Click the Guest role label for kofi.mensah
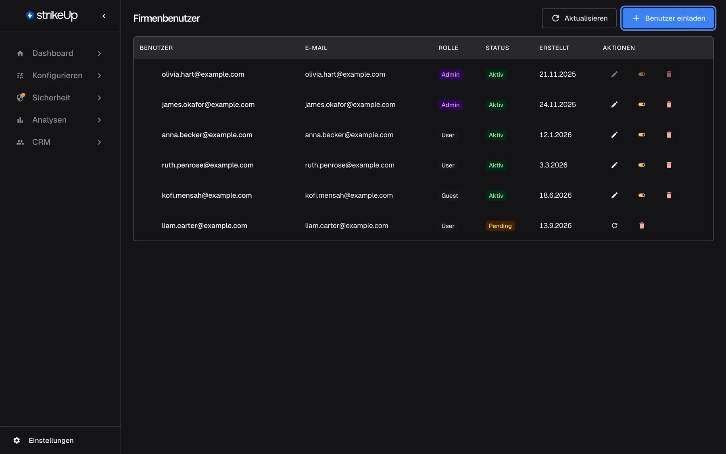Screen dimensions: 726x454 click(450, 196)
